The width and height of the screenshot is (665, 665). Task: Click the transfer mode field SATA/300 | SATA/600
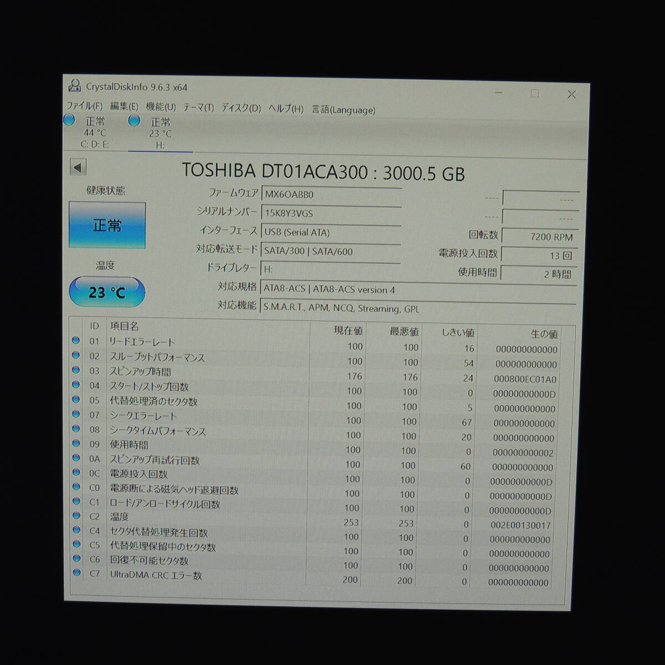[x=331, y=252]
